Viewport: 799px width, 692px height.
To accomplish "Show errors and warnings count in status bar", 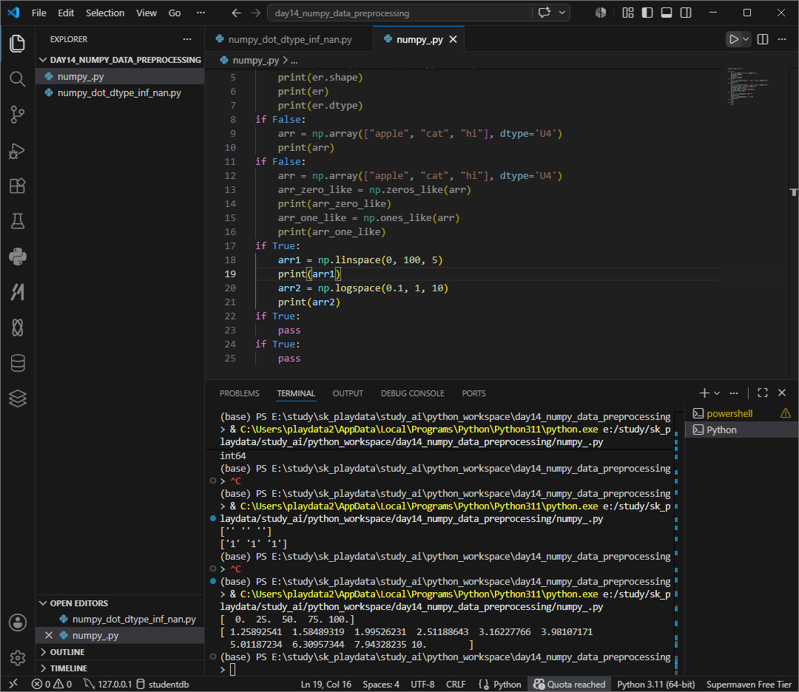I will pos(52,684).
